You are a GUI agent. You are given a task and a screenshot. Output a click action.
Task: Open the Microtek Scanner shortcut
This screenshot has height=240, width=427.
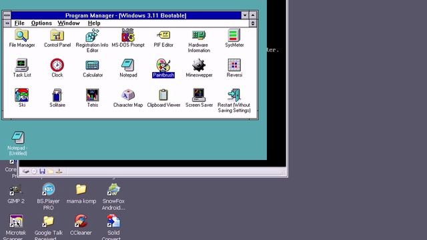pyautogui.click(x=15, y=227)
